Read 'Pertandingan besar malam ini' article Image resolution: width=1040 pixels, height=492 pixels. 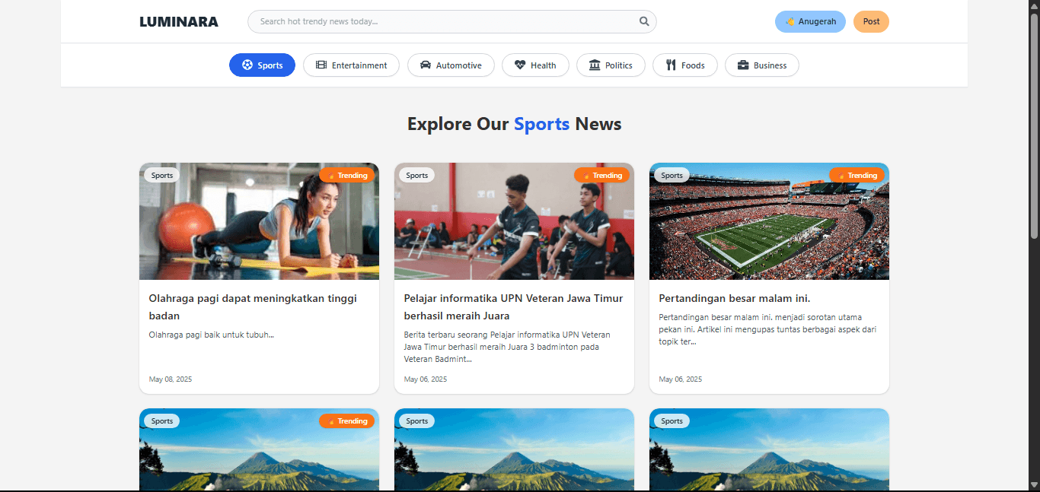pyautogui.click(x=734, y=299)
